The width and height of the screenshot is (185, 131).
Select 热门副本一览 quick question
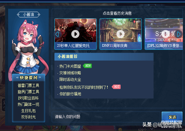[29, 104]
